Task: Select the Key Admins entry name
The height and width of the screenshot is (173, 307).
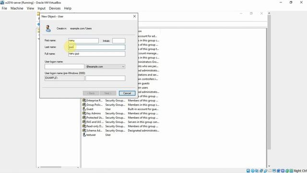Action: coord(94,113)
